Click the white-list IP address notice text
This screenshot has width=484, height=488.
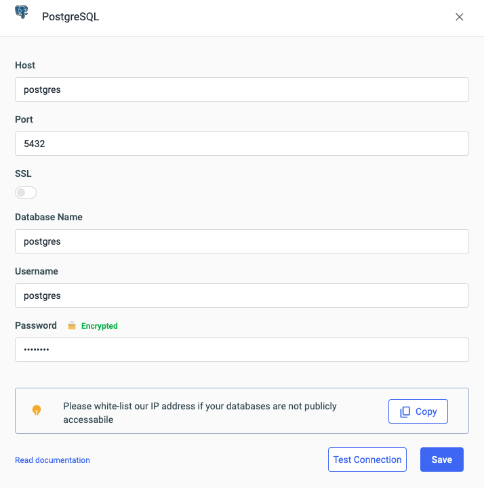(200, 413)
